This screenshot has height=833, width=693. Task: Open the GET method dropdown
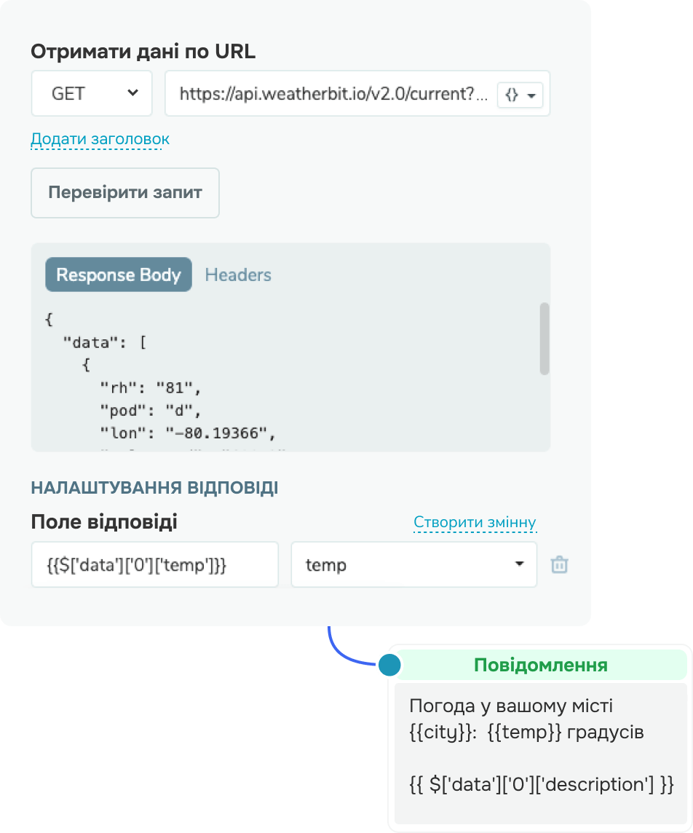(92, 93)
